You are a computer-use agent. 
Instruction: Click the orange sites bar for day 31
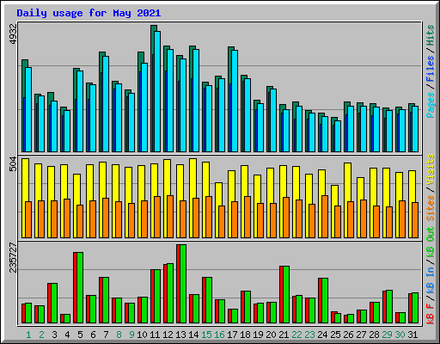pos(415,220)
